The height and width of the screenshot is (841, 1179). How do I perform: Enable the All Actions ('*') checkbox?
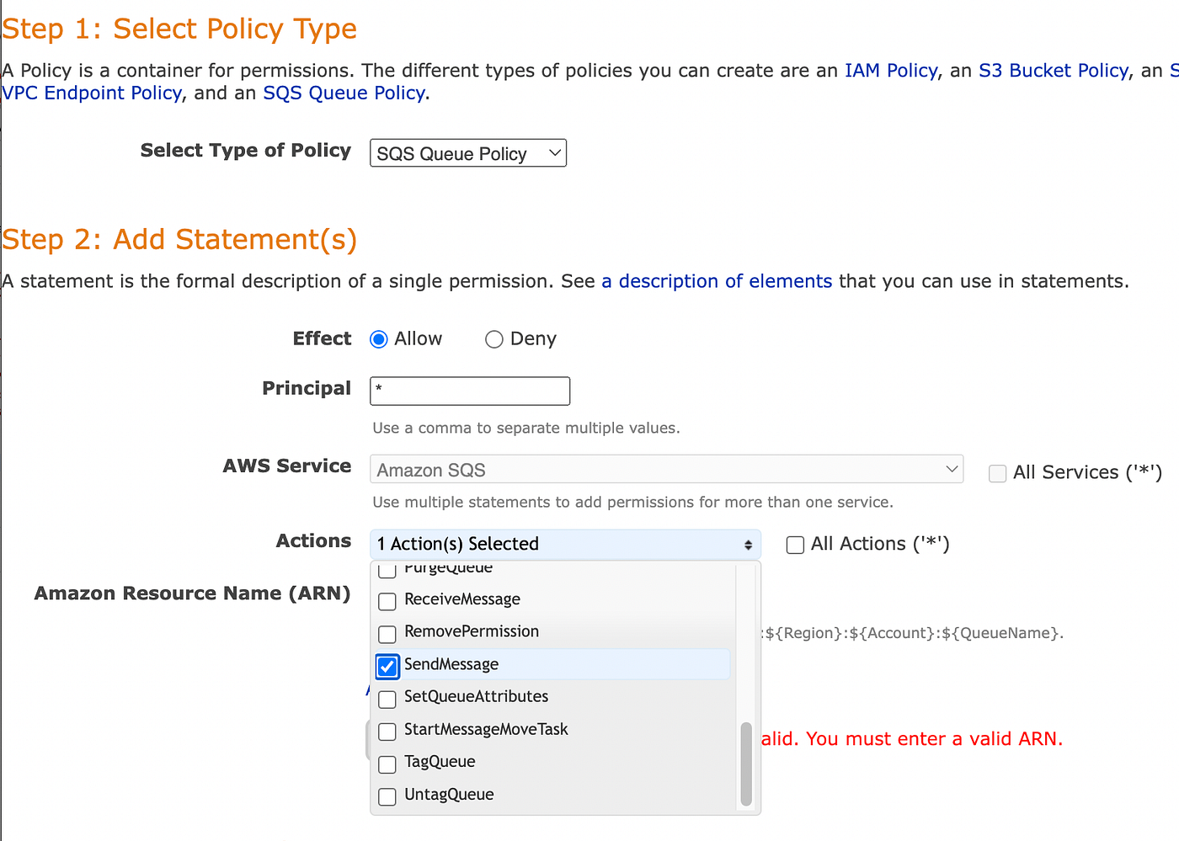795,545
